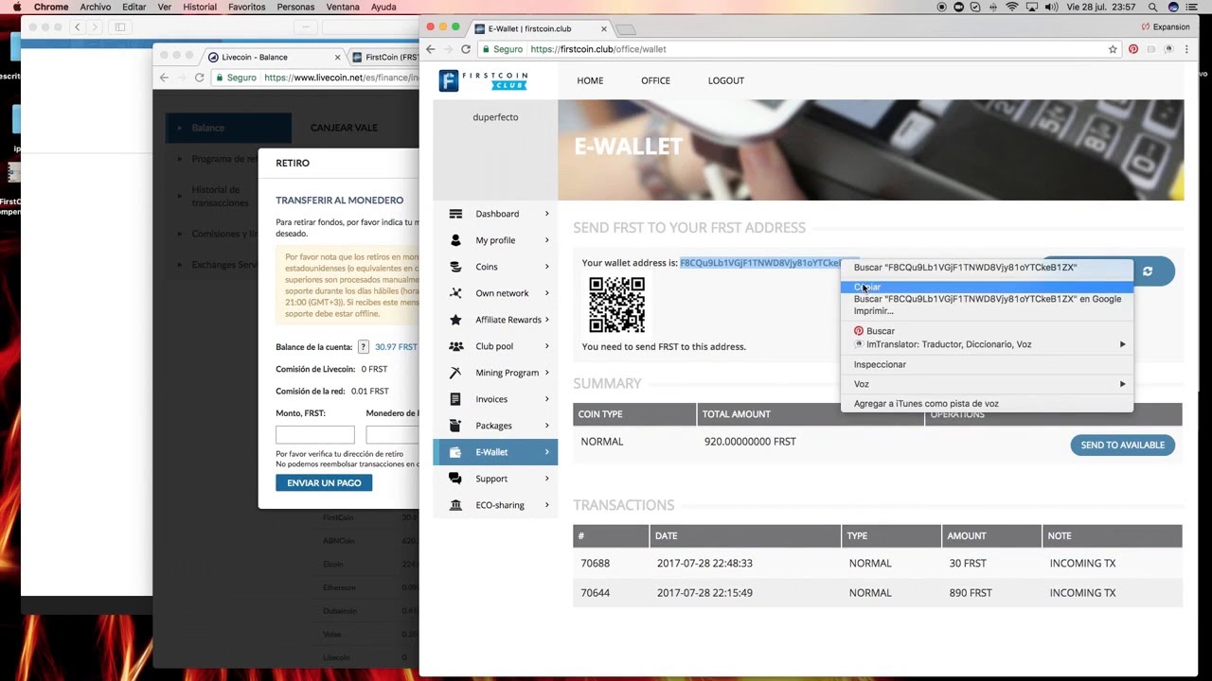The width and height of the screenshot is (1212, 681).
Task: Click the refresh icon button beside wallet address
Action: [1148, 271]
